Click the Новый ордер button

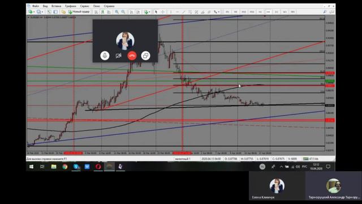[79, 12]
